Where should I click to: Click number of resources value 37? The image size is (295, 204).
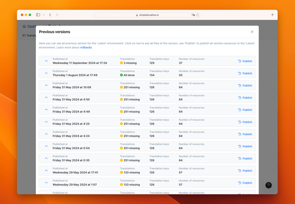click(180, 63)
